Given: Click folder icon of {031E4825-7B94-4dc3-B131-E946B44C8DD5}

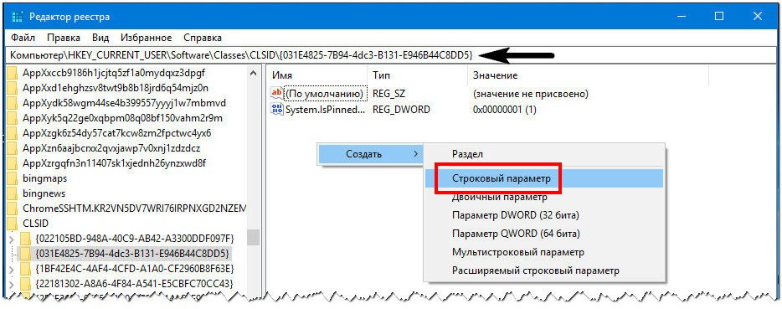Looking at the screenshot, I should (25, 253).
